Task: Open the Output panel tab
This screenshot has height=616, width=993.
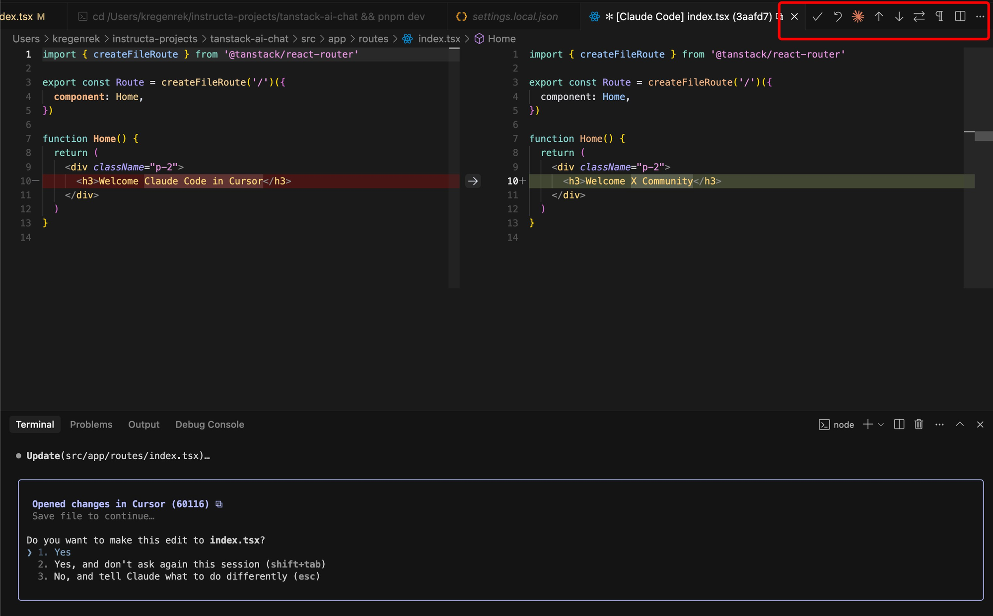Action: 144,425
